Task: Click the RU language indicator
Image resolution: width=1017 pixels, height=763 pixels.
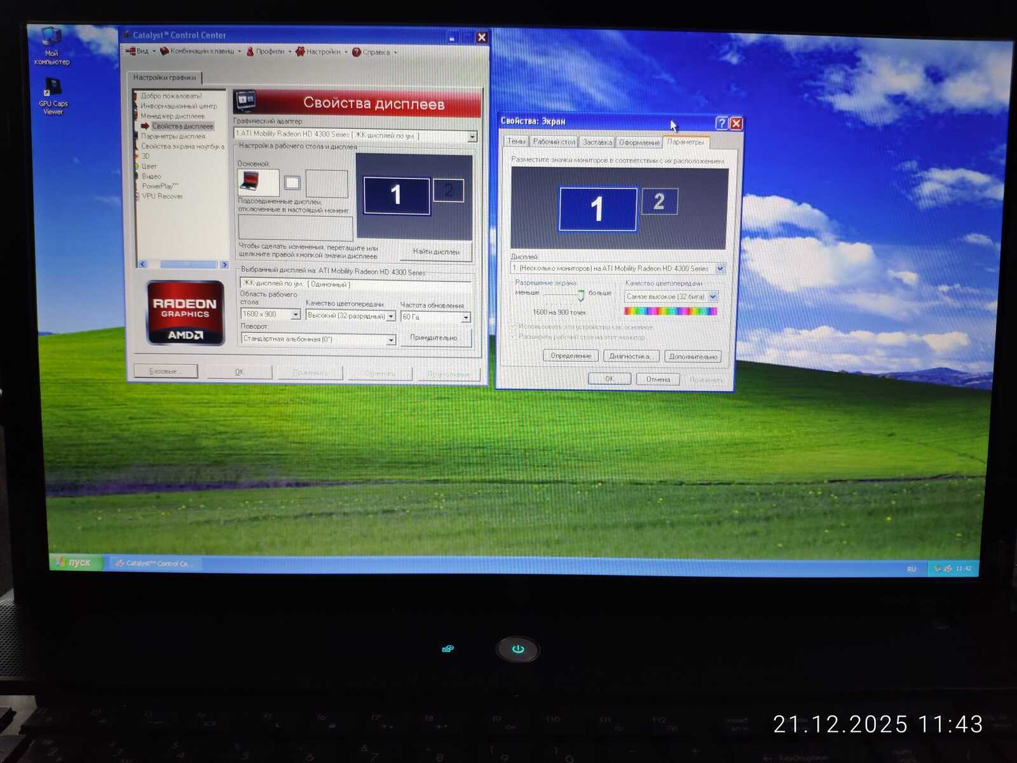Action: pyautogui.click(x=911, y=568)
